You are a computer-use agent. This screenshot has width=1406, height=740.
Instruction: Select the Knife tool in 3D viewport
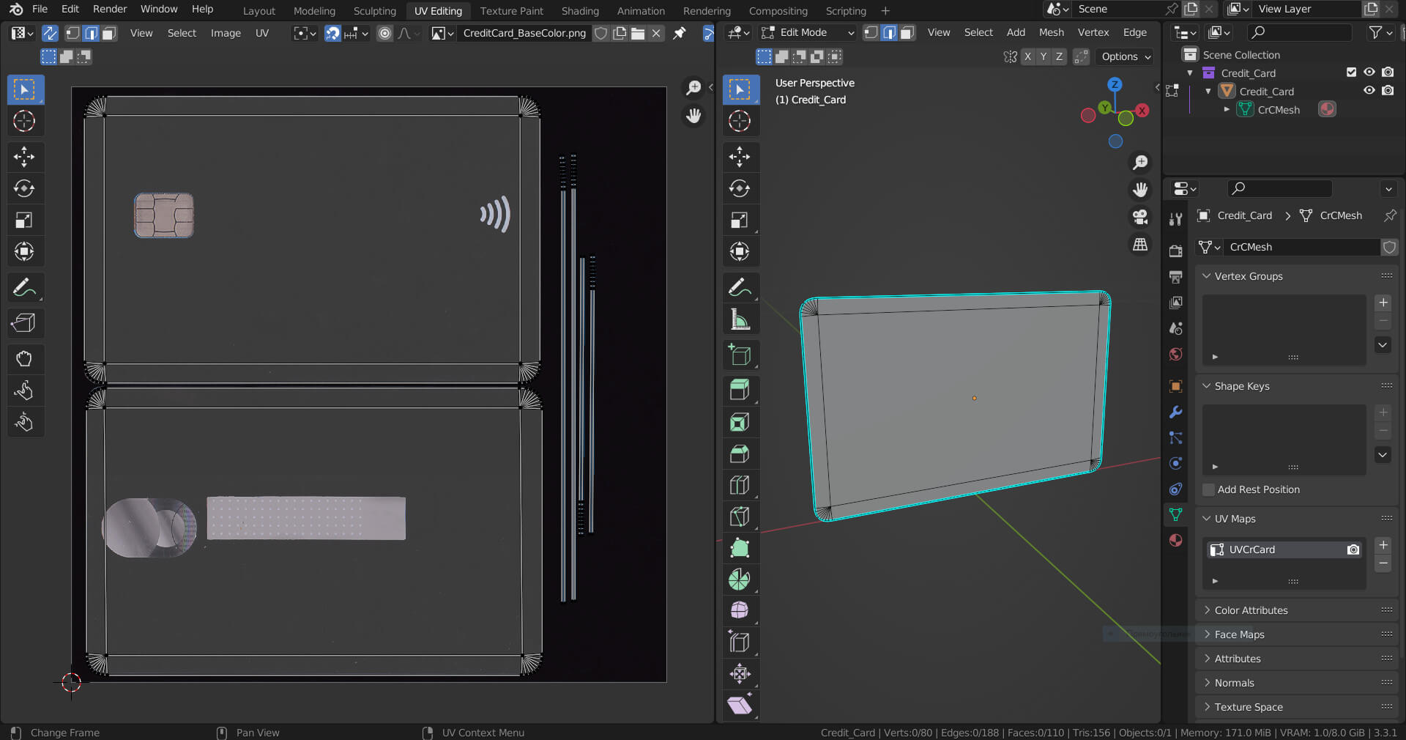click(740, 517)
